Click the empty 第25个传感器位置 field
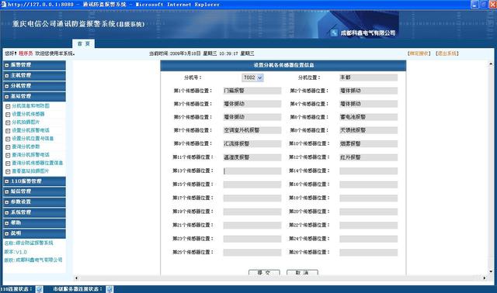The width and height of the screenshot is (497, 293). coord(252,253)
